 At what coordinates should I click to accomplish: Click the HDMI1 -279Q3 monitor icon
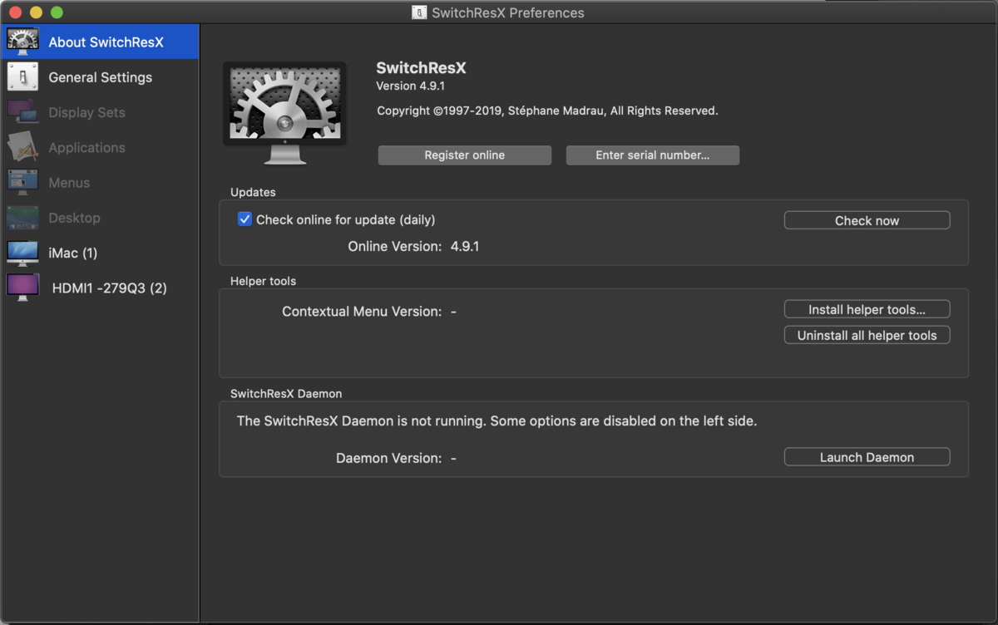coord(22,288)
